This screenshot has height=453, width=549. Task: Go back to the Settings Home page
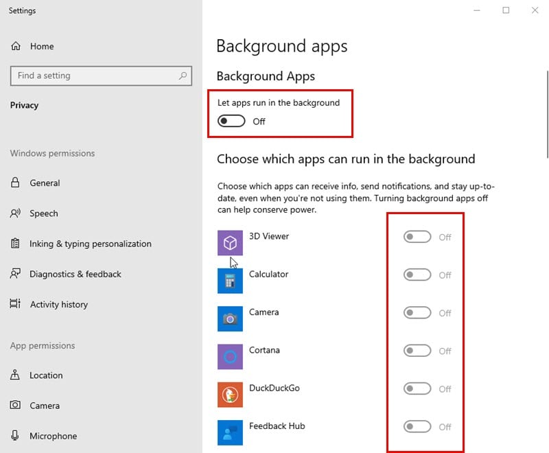coord(33,46)
